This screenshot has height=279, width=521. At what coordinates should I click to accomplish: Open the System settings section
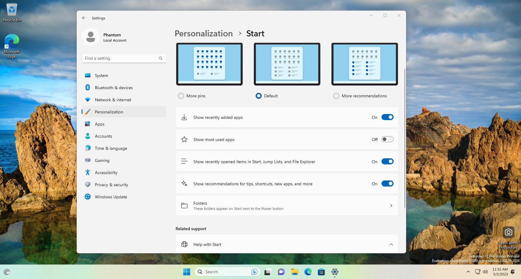point(101,75)
